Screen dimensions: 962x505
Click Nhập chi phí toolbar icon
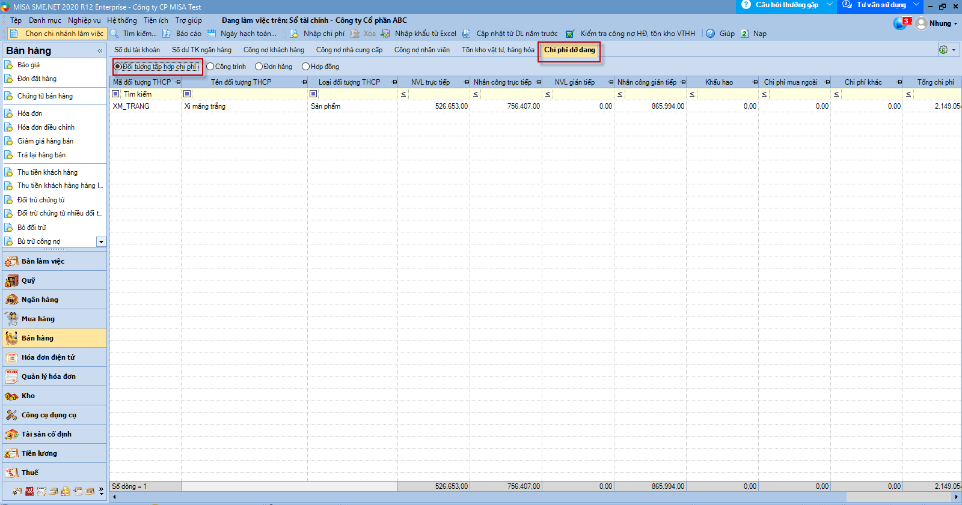pos(294,34)
